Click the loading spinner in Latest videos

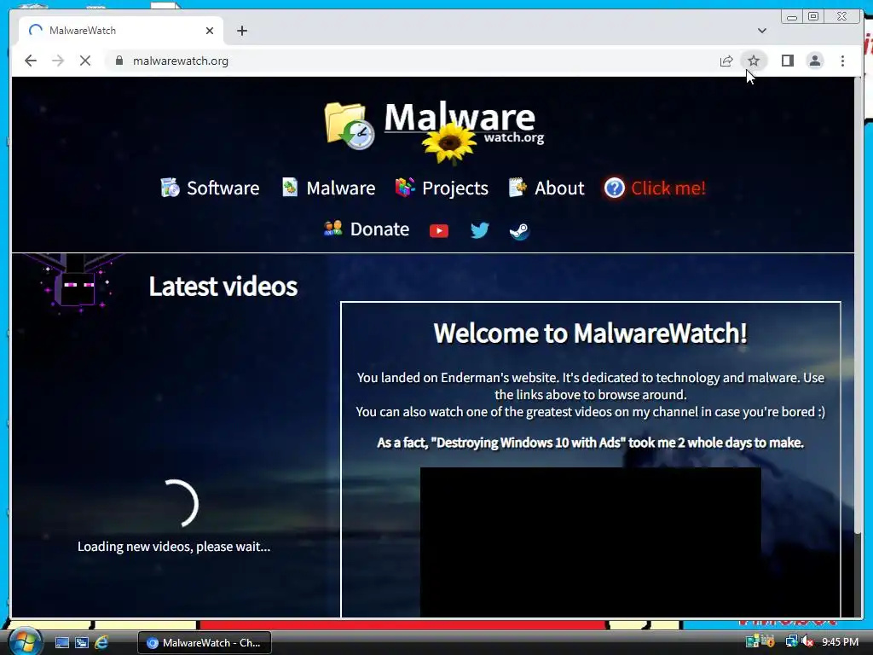pyautogui.click(x=174, y=503)
